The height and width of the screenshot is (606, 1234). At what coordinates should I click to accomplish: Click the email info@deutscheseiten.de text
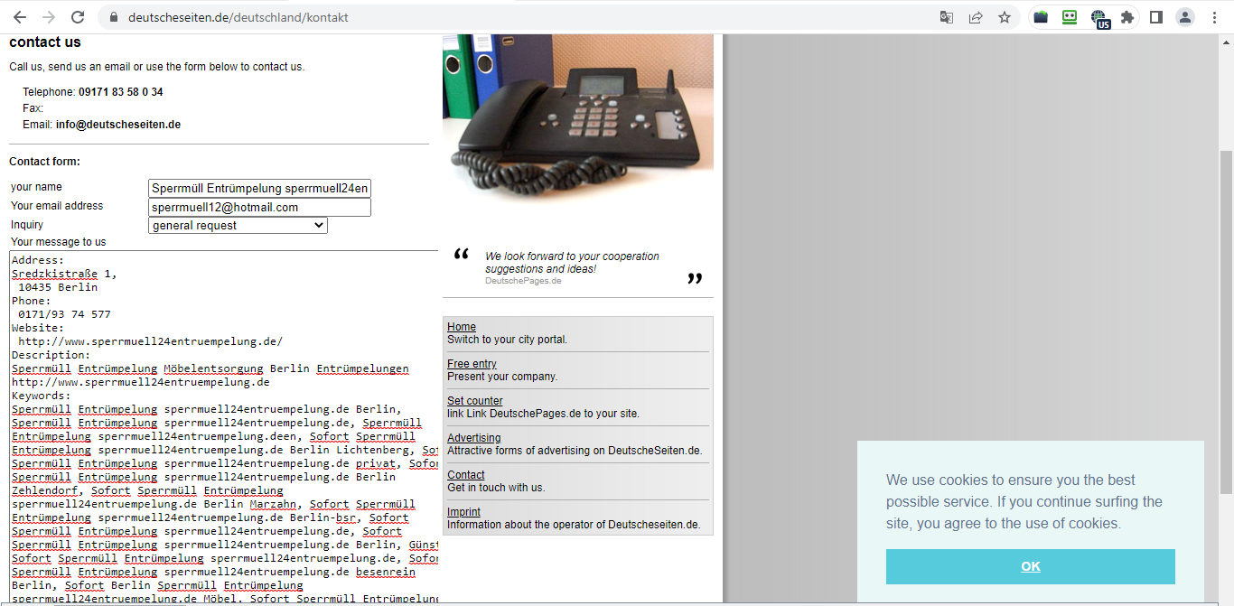[x=118, y=125]
